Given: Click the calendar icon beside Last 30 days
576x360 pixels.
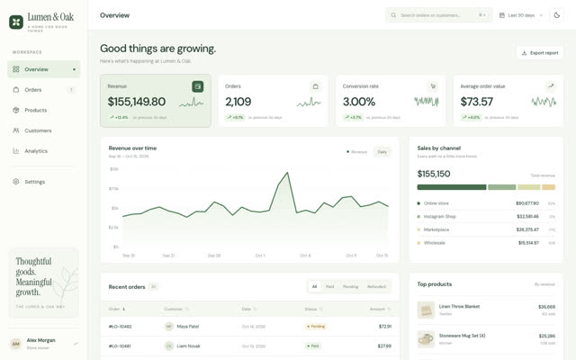Looking at the screenshot, I should [502, 15].
